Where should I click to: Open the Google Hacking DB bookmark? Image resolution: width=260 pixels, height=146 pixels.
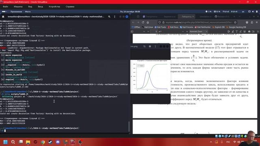tap(236, 27)
